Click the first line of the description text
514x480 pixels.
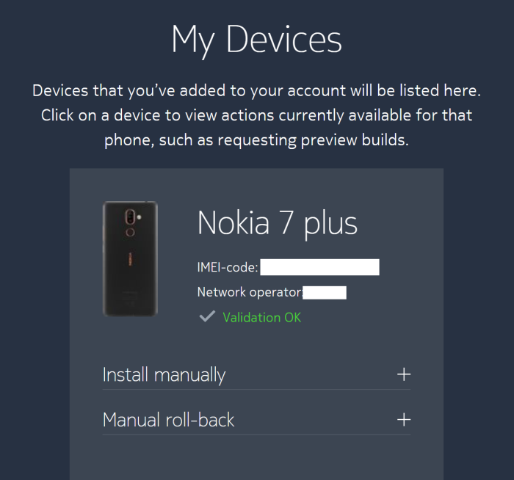pos(256,92)
